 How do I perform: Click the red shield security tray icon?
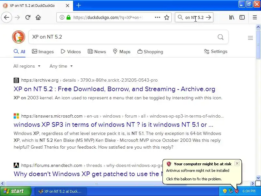pos(236,191)
